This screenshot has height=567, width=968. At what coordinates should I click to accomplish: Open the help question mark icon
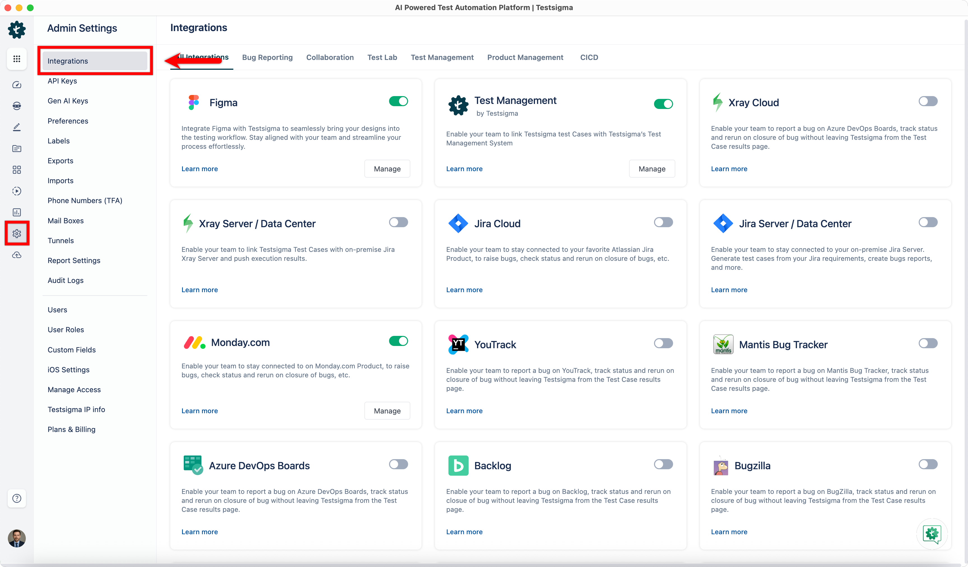(17, 498)
